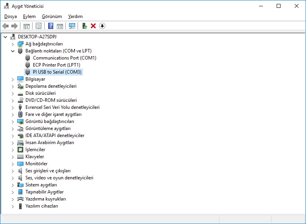Select the Klavyeler label
306x224 pixels.
pyautogui.click(x=35, y=157)
